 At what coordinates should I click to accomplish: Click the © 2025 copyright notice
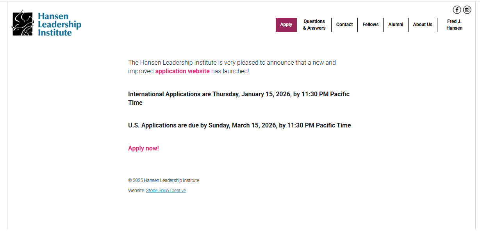(164, 180)
